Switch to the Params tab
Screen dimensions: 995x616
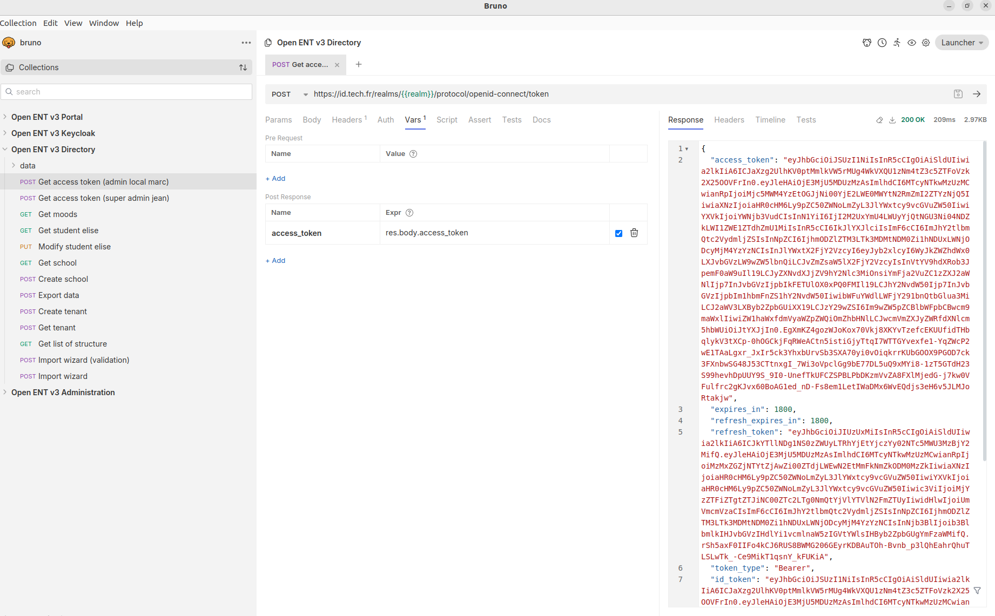click(279, 120)
